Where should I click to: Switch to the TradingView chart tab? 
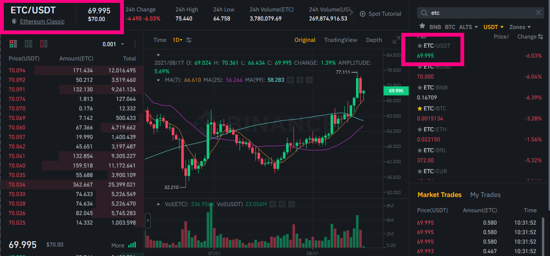(341, 40)
